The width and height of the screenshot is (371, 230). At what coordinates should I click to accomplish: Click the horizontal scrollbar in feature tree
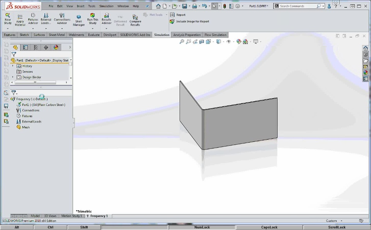[35, 82]
